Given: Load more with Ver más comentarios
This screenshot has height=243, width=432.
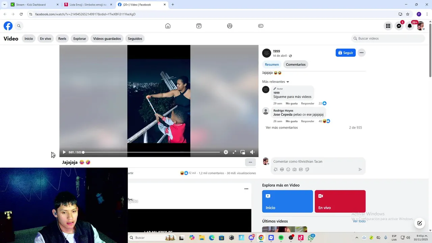Looking at the screenshot, I should click(x=281, y=128).
